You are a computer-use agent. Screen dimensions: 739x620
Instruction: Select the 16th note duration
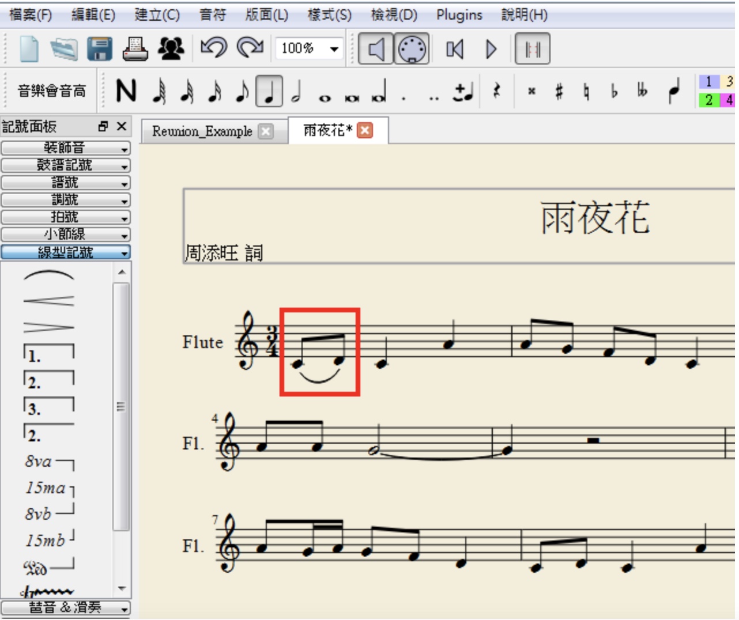214,91
